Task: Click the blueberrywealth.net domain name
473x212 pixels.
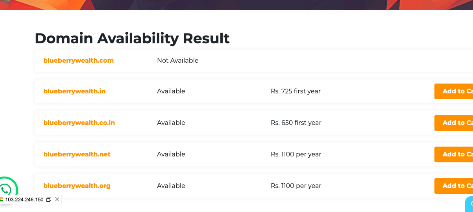Action: click(x=77, y=154)
